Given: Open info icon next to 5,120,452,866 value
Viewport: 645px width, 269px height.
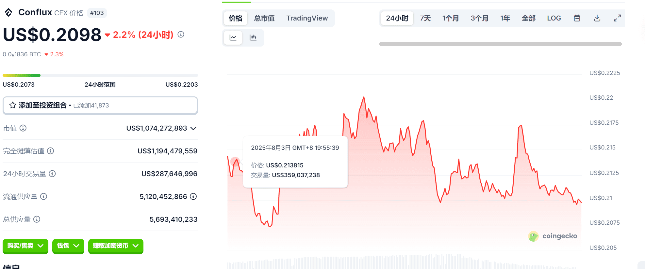Looking at the screenshot, I should pos(193,196).
